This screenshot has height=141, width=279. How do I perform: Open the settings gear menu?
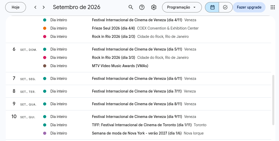pos(154,7)
